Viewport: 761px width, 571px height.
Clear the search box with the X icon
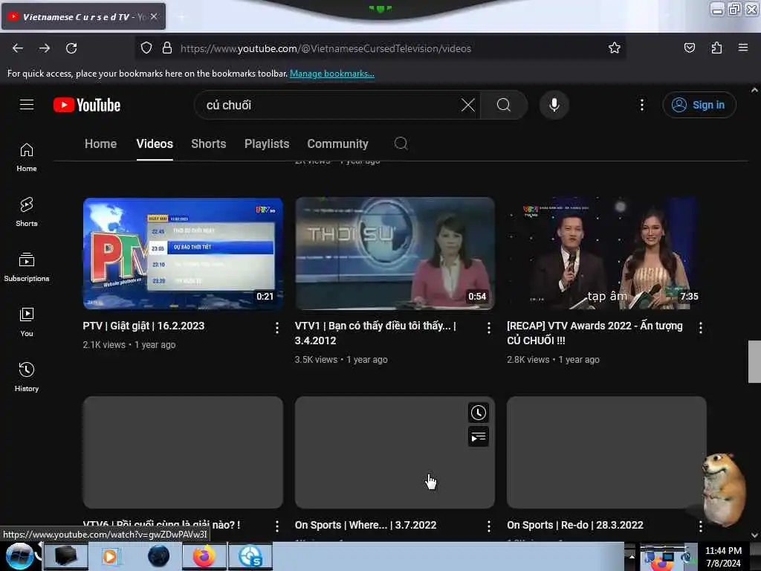(x=468, y=105)
